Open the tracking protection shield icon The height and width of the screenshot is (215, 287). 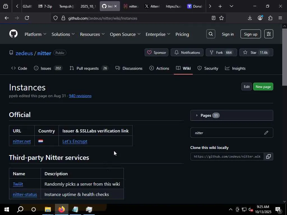55,18
